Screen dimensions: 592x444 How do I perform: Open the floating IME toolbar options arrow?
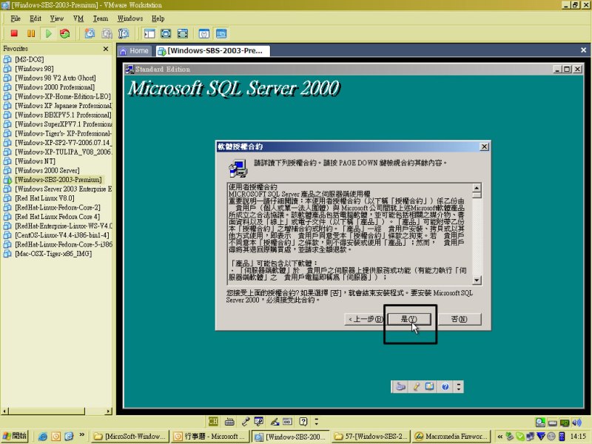click(459, 386)
